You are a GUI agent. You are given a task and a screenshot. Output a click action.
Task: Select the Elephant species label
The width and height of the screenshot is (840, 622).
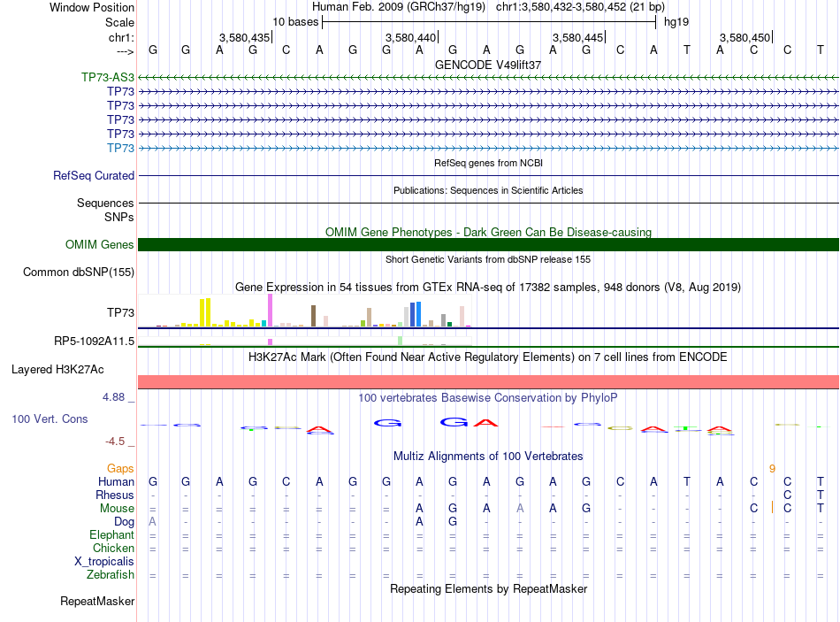coord(112,535)
